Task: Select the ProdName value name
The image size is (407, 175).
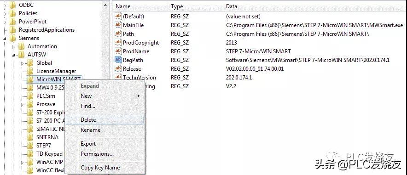Action: tap(136, 51)
